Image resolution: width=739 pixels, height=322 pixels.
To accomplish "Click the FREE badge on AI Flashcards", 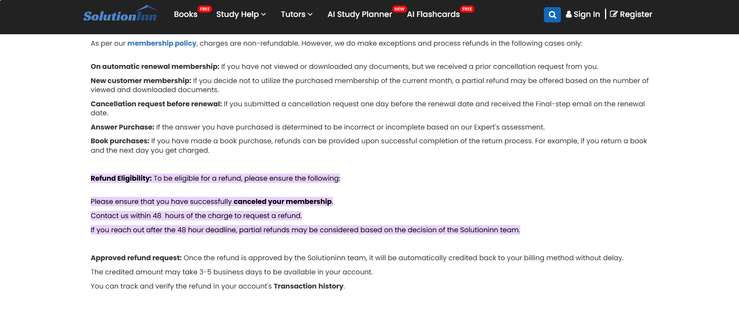I will [467, 9].
